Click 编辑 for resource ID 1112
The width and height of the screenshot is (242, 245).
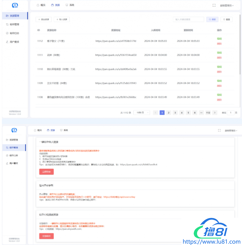coord(219,38)
